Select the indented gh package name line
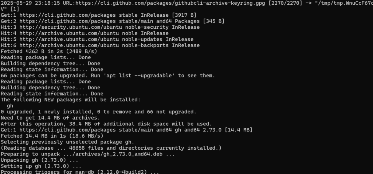The height and width of the screenshot is (174, 373). click(10, 106)
